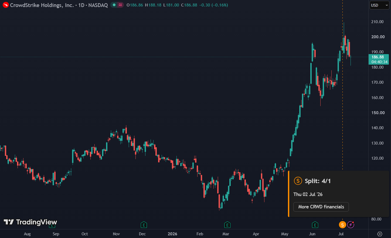The image size is (391, 238).
Task: Click the Mar label on time axis
Action: pyautogui.click(x=226, y=234)
